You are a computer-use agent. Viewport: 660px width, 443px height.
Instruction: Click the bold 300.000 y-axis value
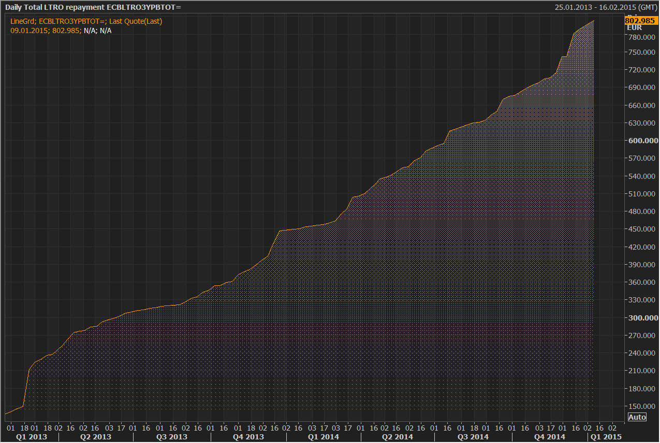point(642,318)
